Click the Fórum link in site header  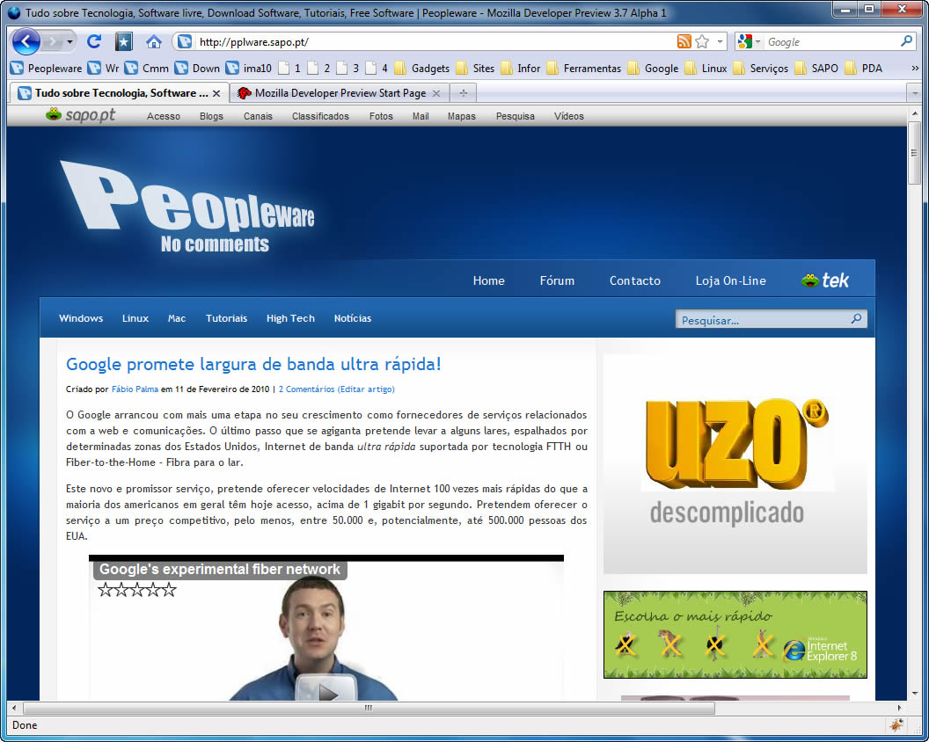(557, 280)
